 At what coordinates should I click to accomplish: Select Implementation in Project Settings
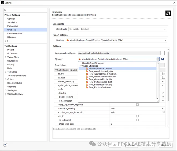14,34
